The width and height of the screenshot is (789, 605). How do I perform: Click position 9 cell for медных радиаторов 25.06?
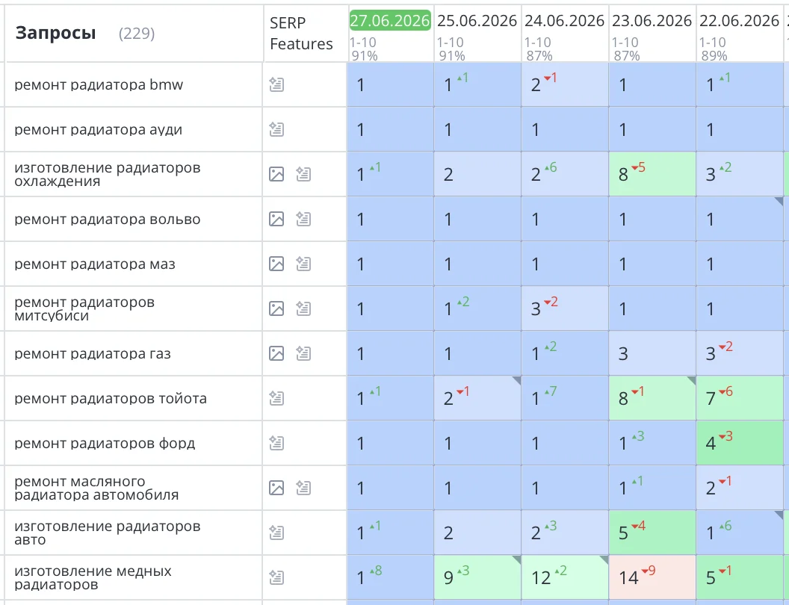click(477, 577)
